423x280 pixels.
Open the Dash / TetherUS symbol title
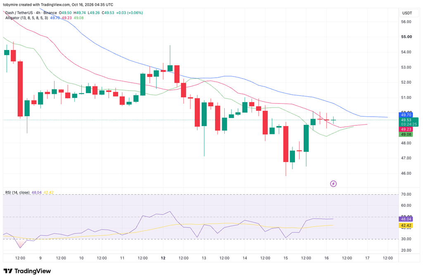coord(31,13)
